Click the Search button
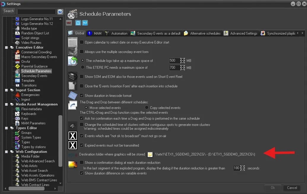Image resolution: width=307 pixels, height=194 pixels. pos(9,11)
